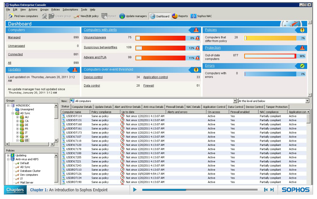Expand the AU group node
The image size is (317, 199).
coord(17,117)
